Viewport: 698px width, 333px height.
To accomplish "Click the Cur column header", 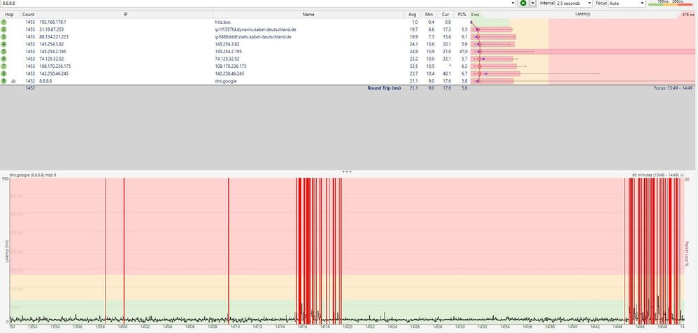I will (x=445, y=14).
